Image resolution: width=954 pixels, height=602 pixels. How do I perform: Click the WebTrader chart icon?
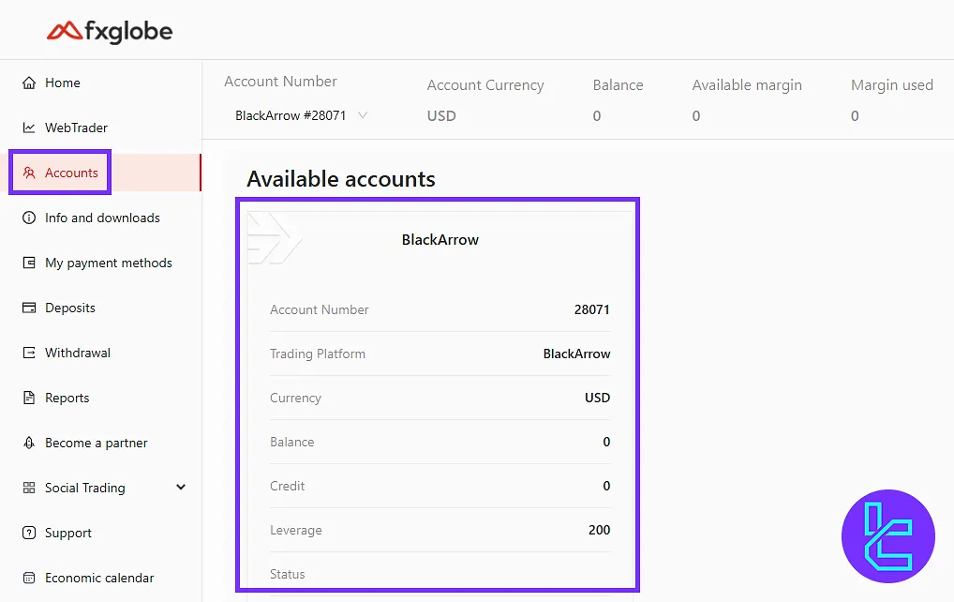pyautogui.click(x=29, y=128)
